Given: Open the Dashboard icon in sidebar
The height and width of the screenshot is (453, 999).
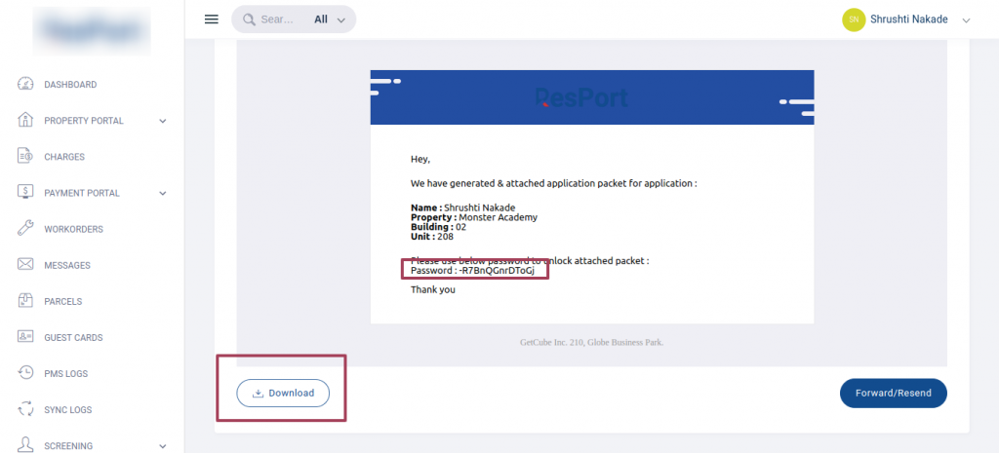Looking at the screenshot, I should coord(26,85).
